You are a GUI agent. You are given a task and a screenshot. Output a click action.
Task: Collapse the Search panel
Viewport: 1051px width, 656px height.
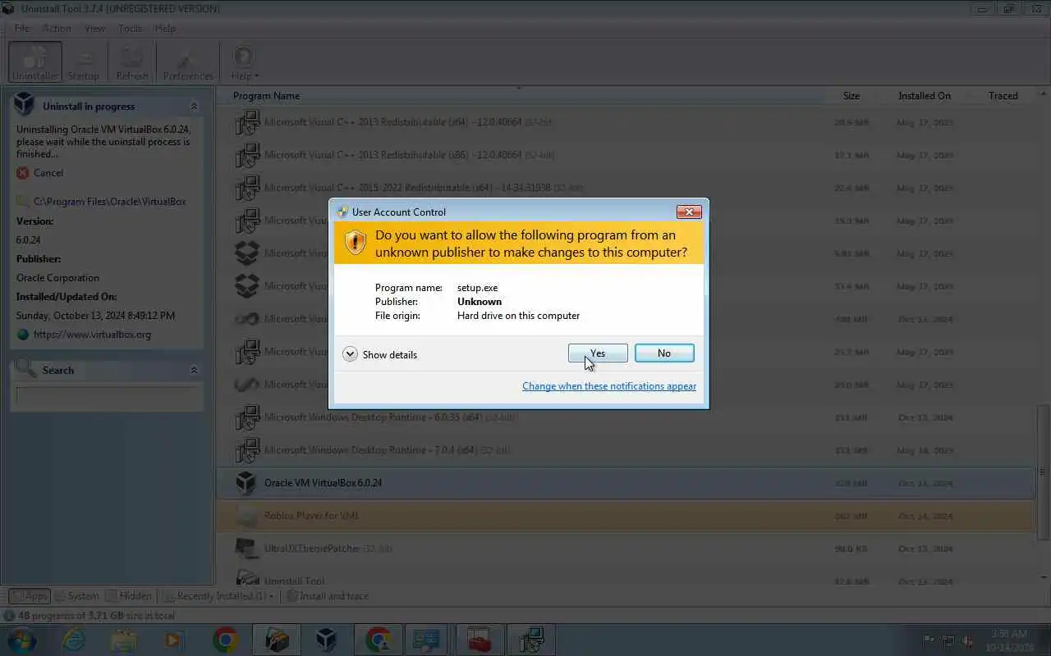click(194, 371)
